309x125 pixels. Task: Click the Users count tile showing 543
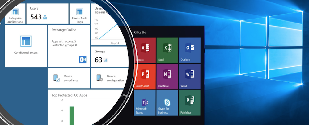tap(47, 14)
